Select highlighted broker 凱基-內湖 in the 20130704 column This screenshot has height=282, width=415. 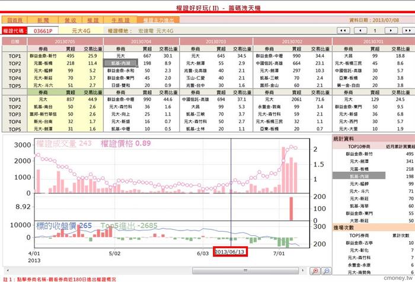120,63
